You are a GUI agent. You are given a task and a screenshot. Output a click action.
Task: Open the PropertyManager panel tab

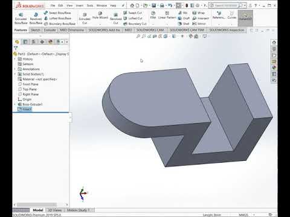tap(25, 42)
